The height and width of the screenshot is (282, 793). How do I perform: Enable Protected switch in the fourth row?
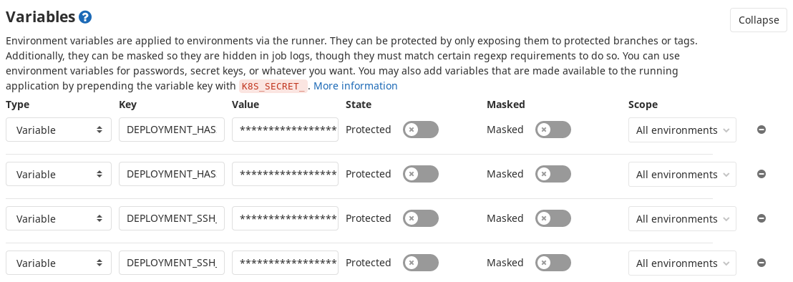[x=421, y=263]
